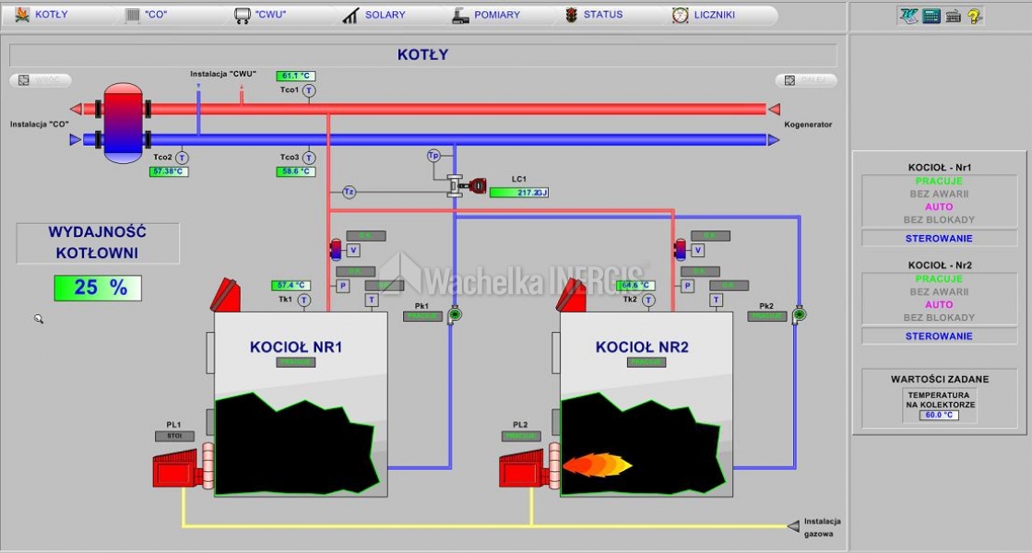Image resolution: width=1032 pixels, height=553 pixels.
Task: Click the PL2 burner status label
Action: coord(520,436)
